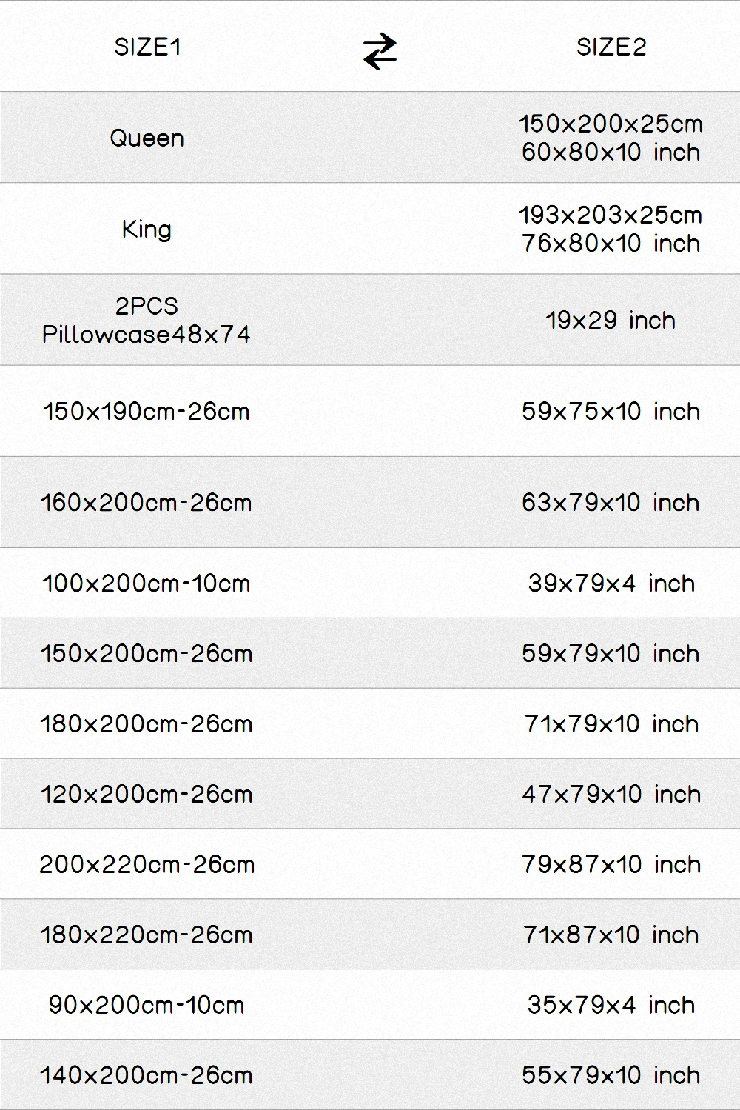Click the King size label
Viewport: 740px width, 1110px height.
point(147,229)
